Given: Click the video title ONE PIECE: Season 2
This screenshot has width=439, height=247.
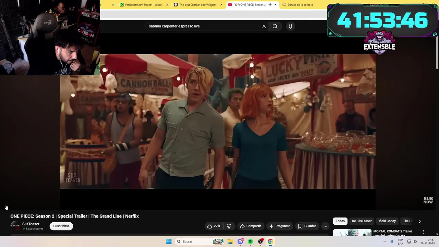Looking at the screenshot, I should tap(74, 216).
